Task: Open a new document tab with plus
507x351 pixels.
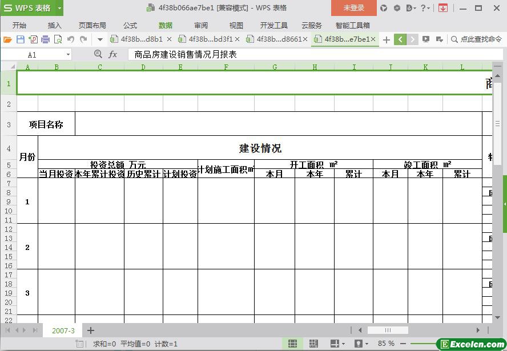Action: pos(387,39)
